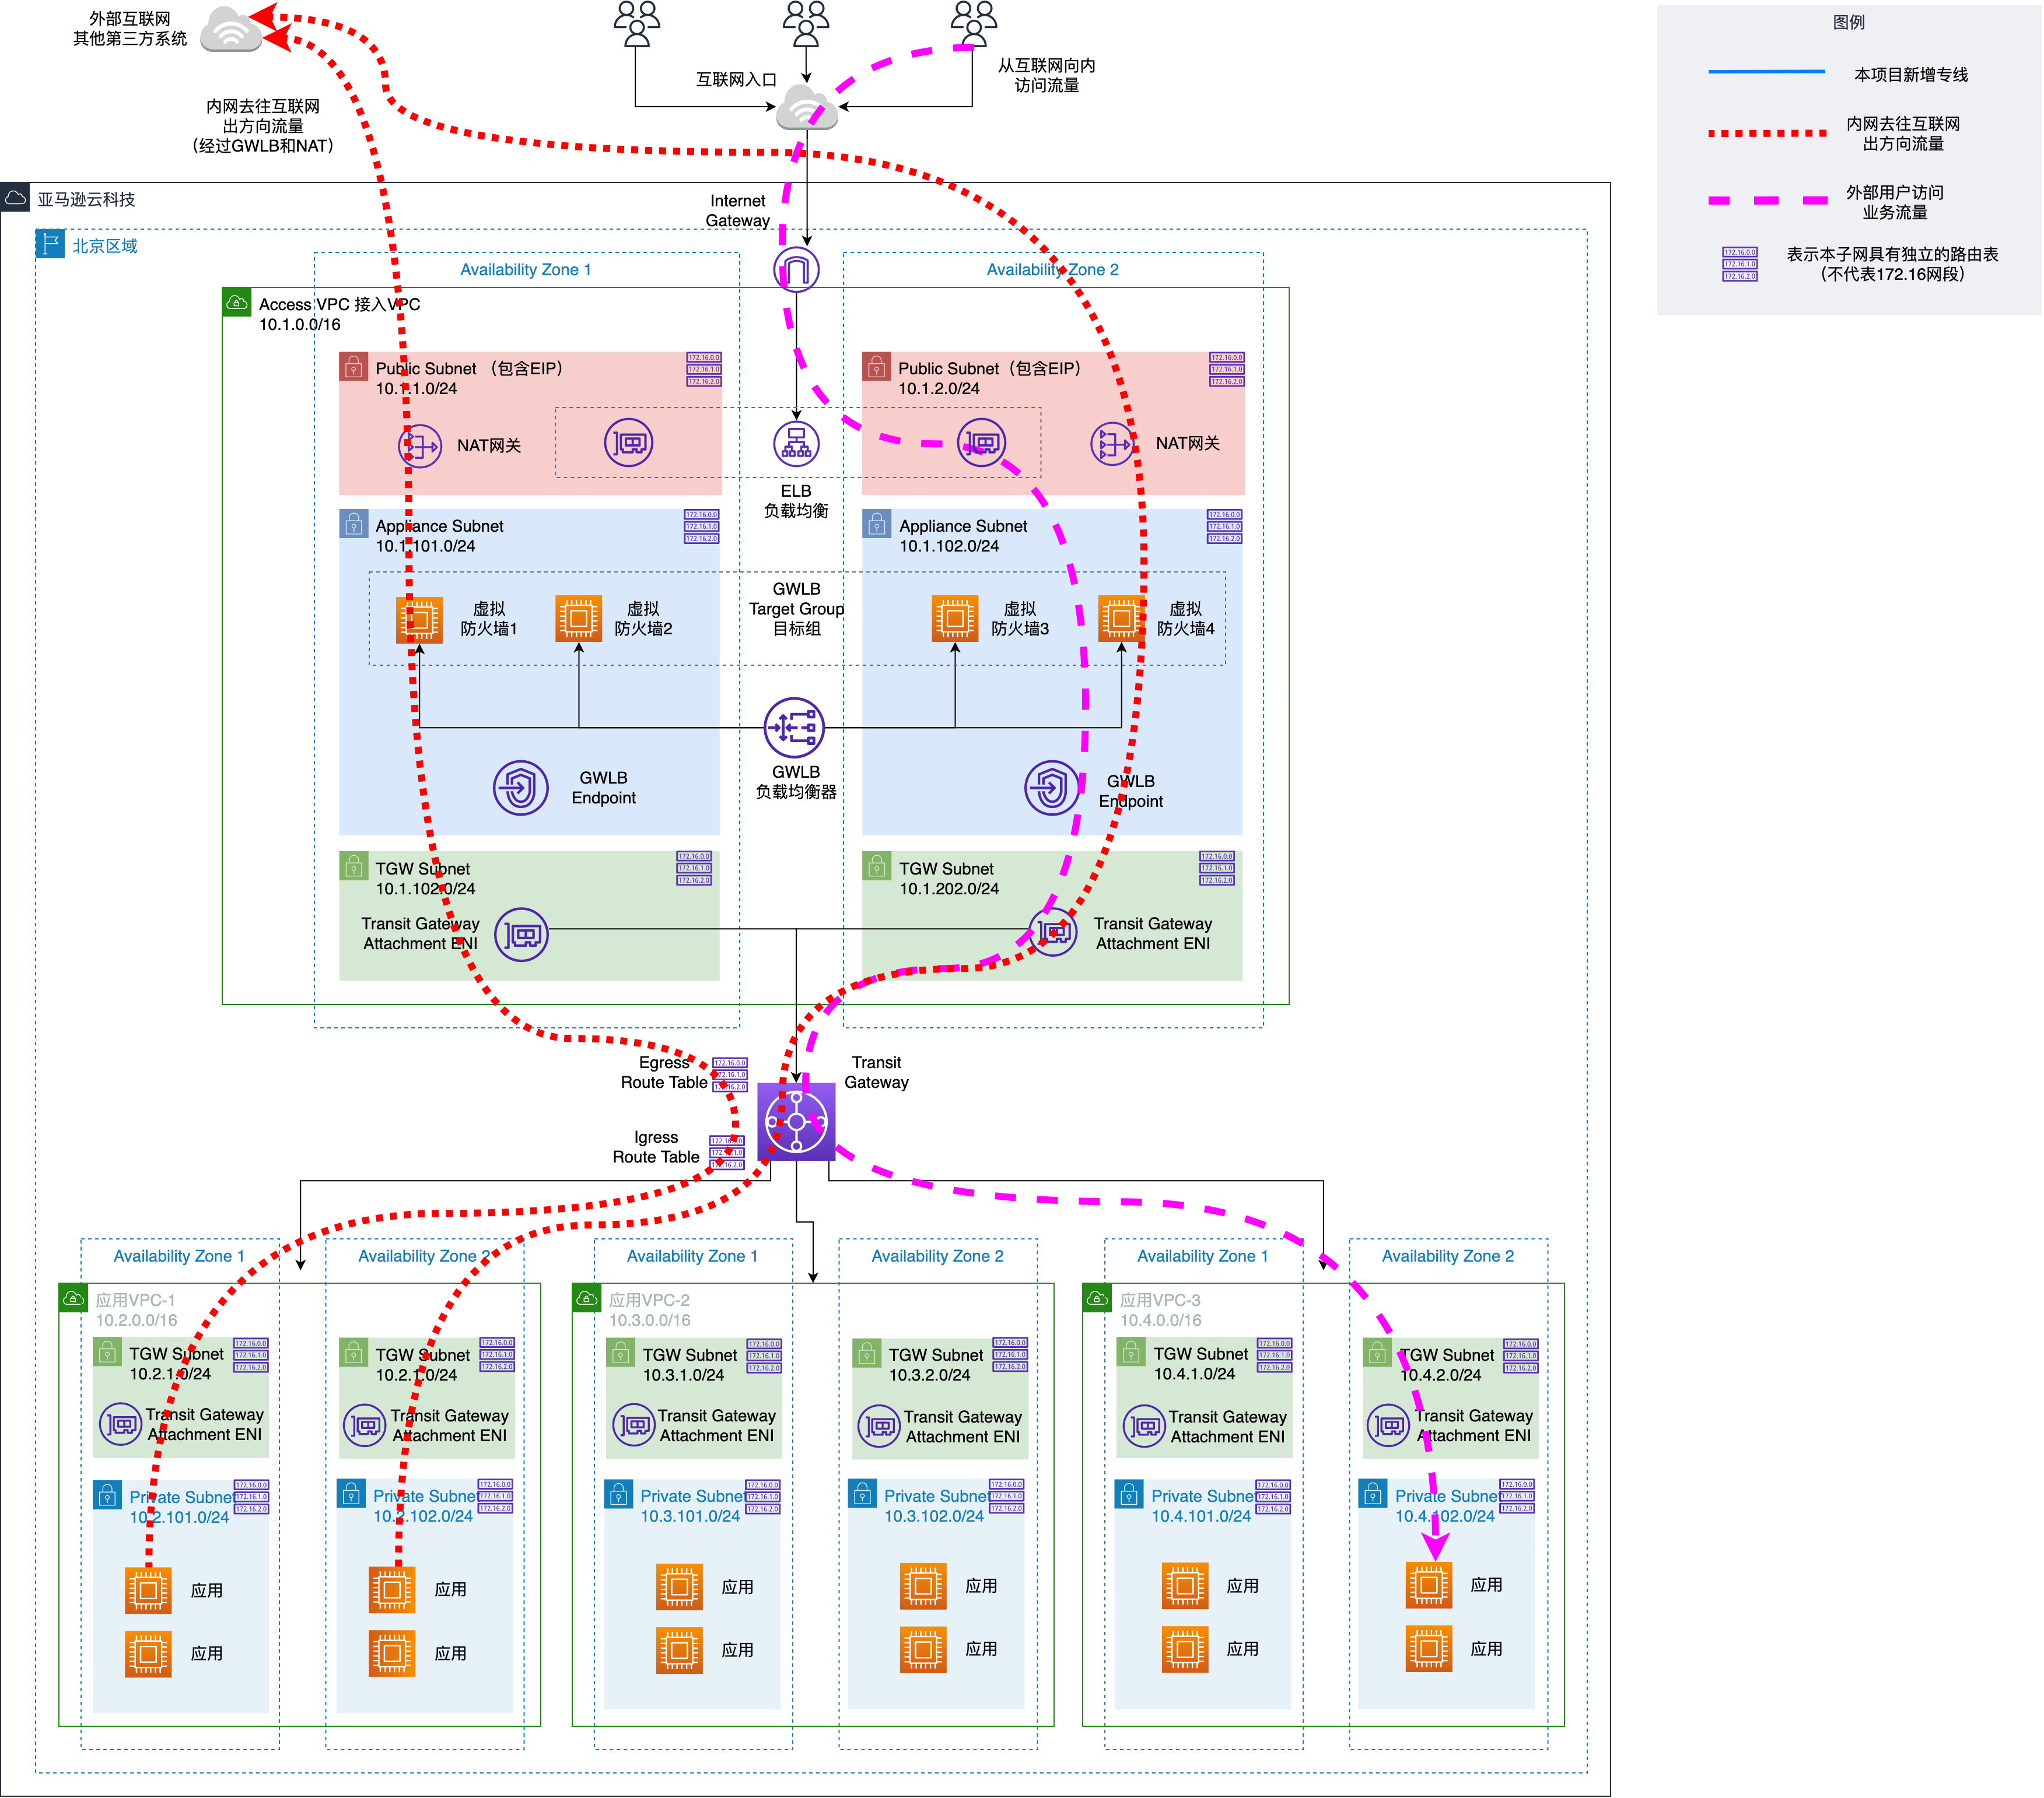The height and width of the screenshot is (1798, 2044).
Task: Click the '互联网入口' label
Action: 736,79
